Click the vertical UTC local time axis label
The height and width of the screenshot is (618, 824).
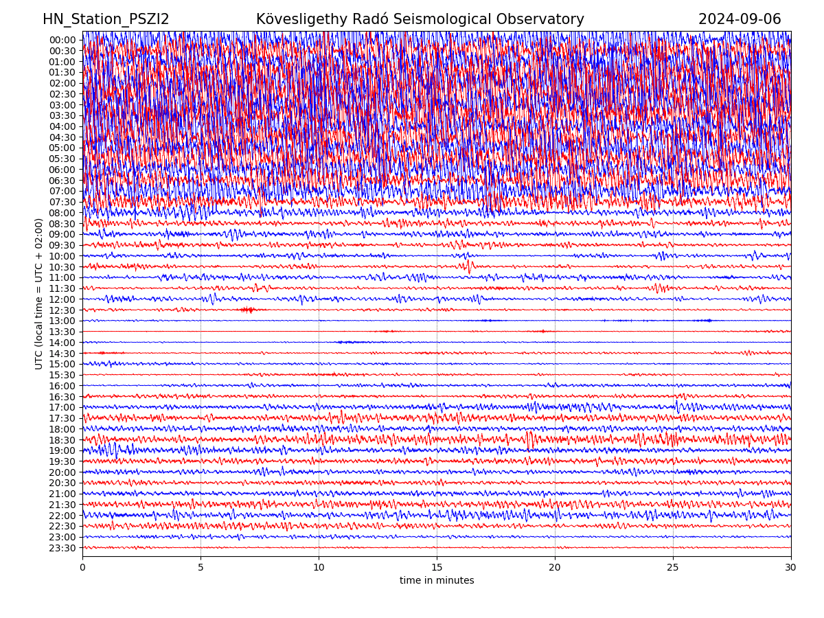coord(39,293)
